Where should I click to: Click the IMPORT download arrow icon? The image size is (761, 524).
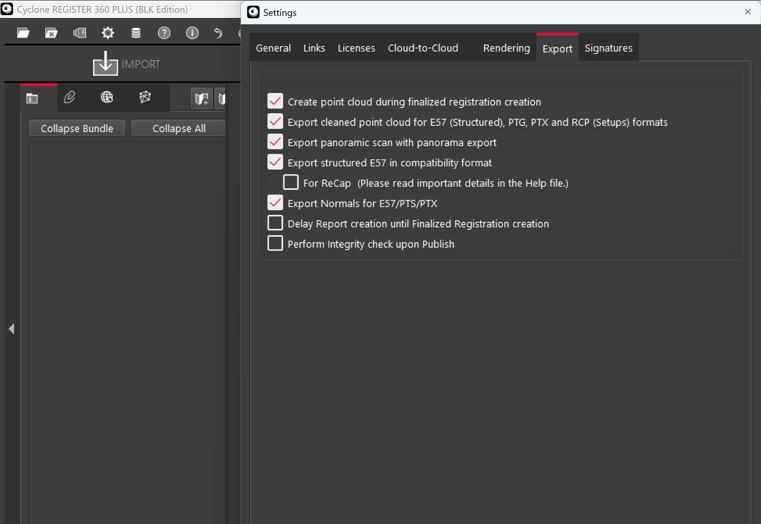(105, 63)
